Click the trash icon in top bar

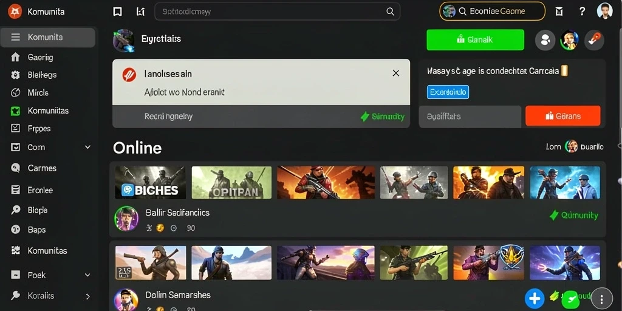559,12
